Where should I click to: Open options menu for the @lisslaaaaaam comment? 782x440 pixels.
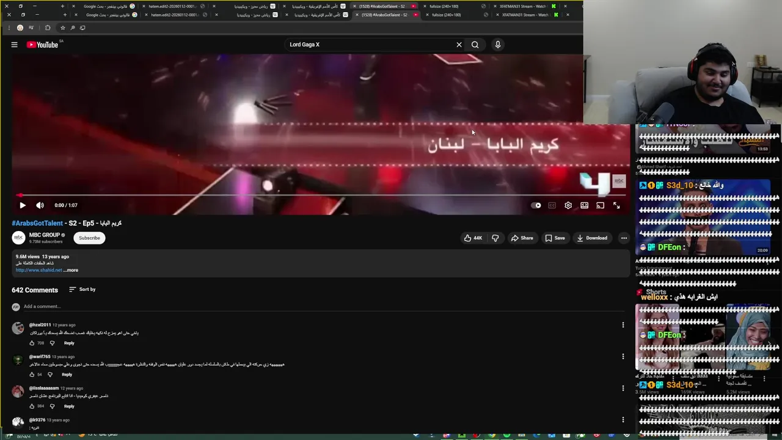pyautogui.click(x=623, y=388)
